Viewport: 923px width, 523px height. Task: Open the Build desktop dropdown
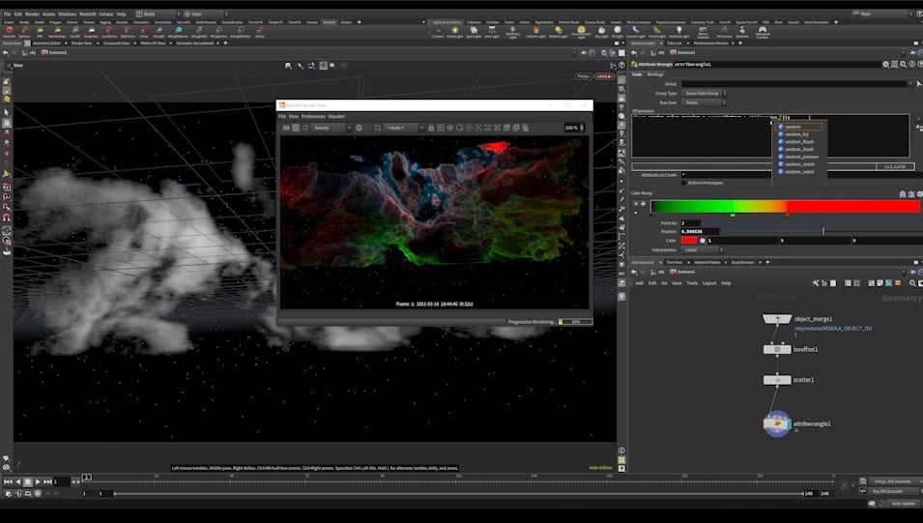[158, 14]
